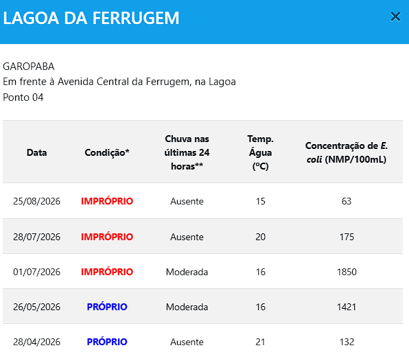Select the 25/08/2026 date cell

click(37, 201)
